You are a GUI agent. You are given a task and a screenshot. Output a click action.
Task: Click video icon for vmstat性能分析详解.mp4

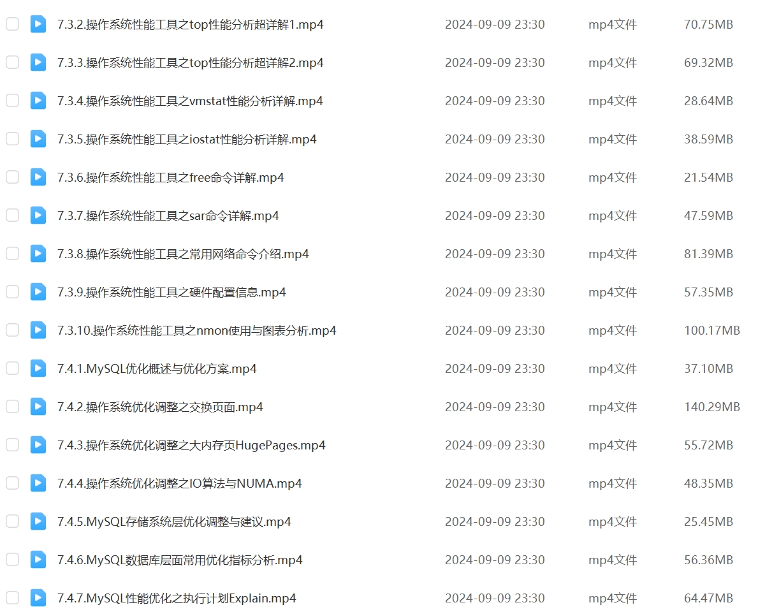click(38, 101)
